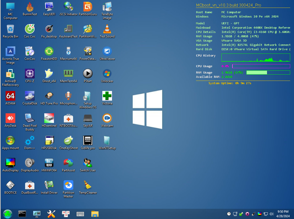Image resolution: width=294 pixels, height=219 pixels.
Task: Select the iSCSI Initiator icon
Action: click(x=68, y=9)
